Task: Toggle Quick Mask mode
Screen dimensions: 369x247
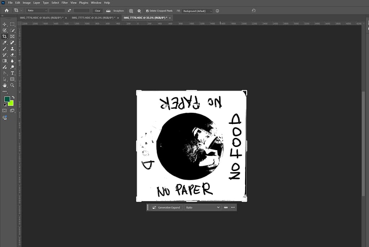Action: (x=5, y=111)
